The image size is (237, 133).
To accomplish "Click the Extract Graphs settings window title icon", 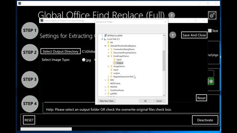I will pos(42,21).
